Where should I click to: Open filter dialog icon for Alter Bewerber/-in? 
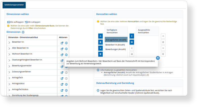(62, 49)
